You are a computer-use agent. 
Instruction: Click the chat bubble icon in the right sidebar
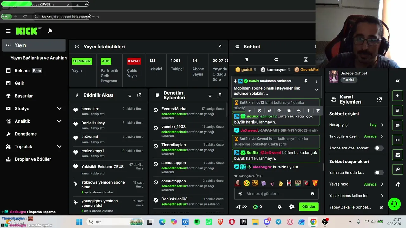point(397,125)
